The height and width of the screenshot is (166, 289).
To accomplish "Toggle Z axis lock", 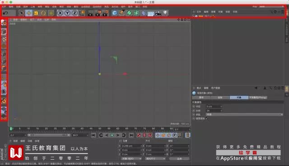I will 75,13.
